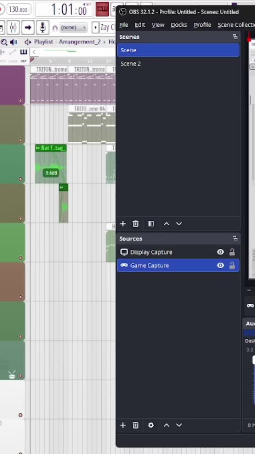
Task: Pop out the Sources dock panel
Action: click(235, 239)
